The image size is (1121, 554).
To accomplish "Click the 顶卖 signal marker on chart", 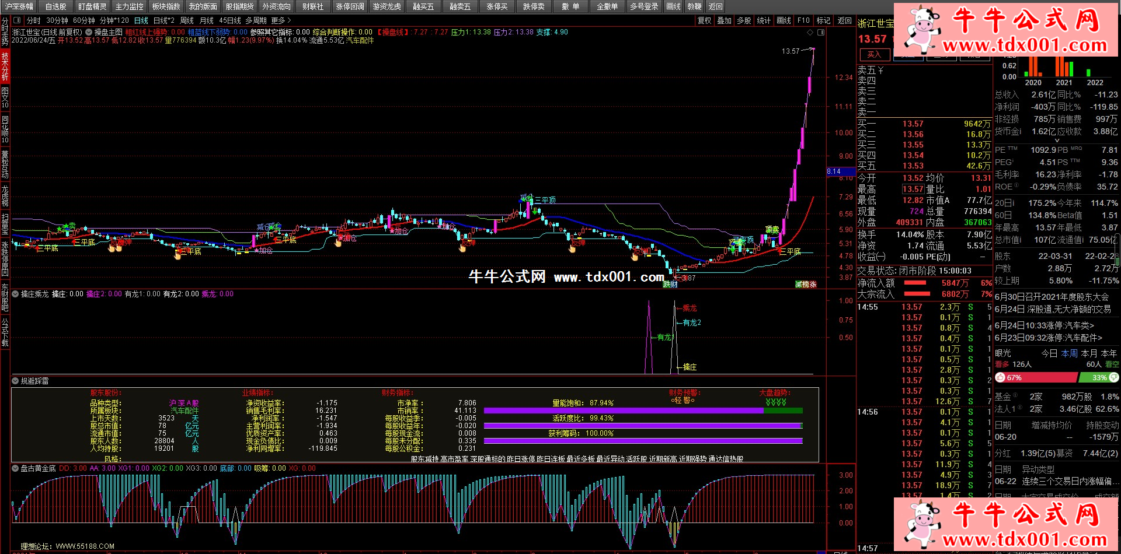I will coord(772,230).
